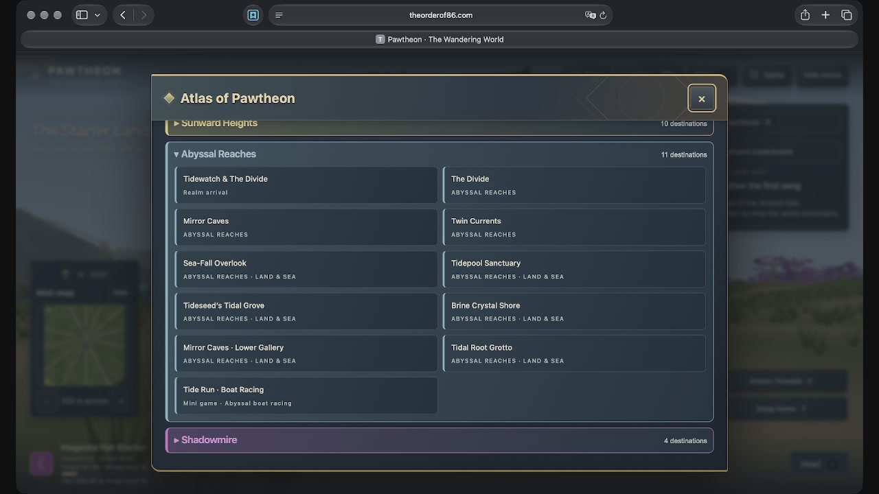Travel to Sea-Fall Overlook

click(x=306, y=269)
